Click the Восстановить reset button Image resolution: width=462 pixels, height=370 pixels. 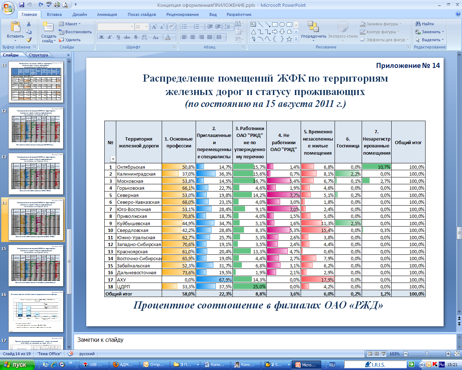(75, 32)
